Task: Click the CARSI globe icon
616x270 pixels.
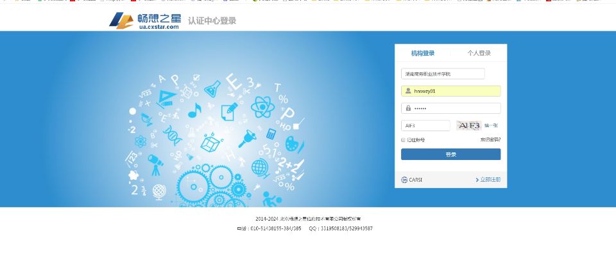Action: 404,180
